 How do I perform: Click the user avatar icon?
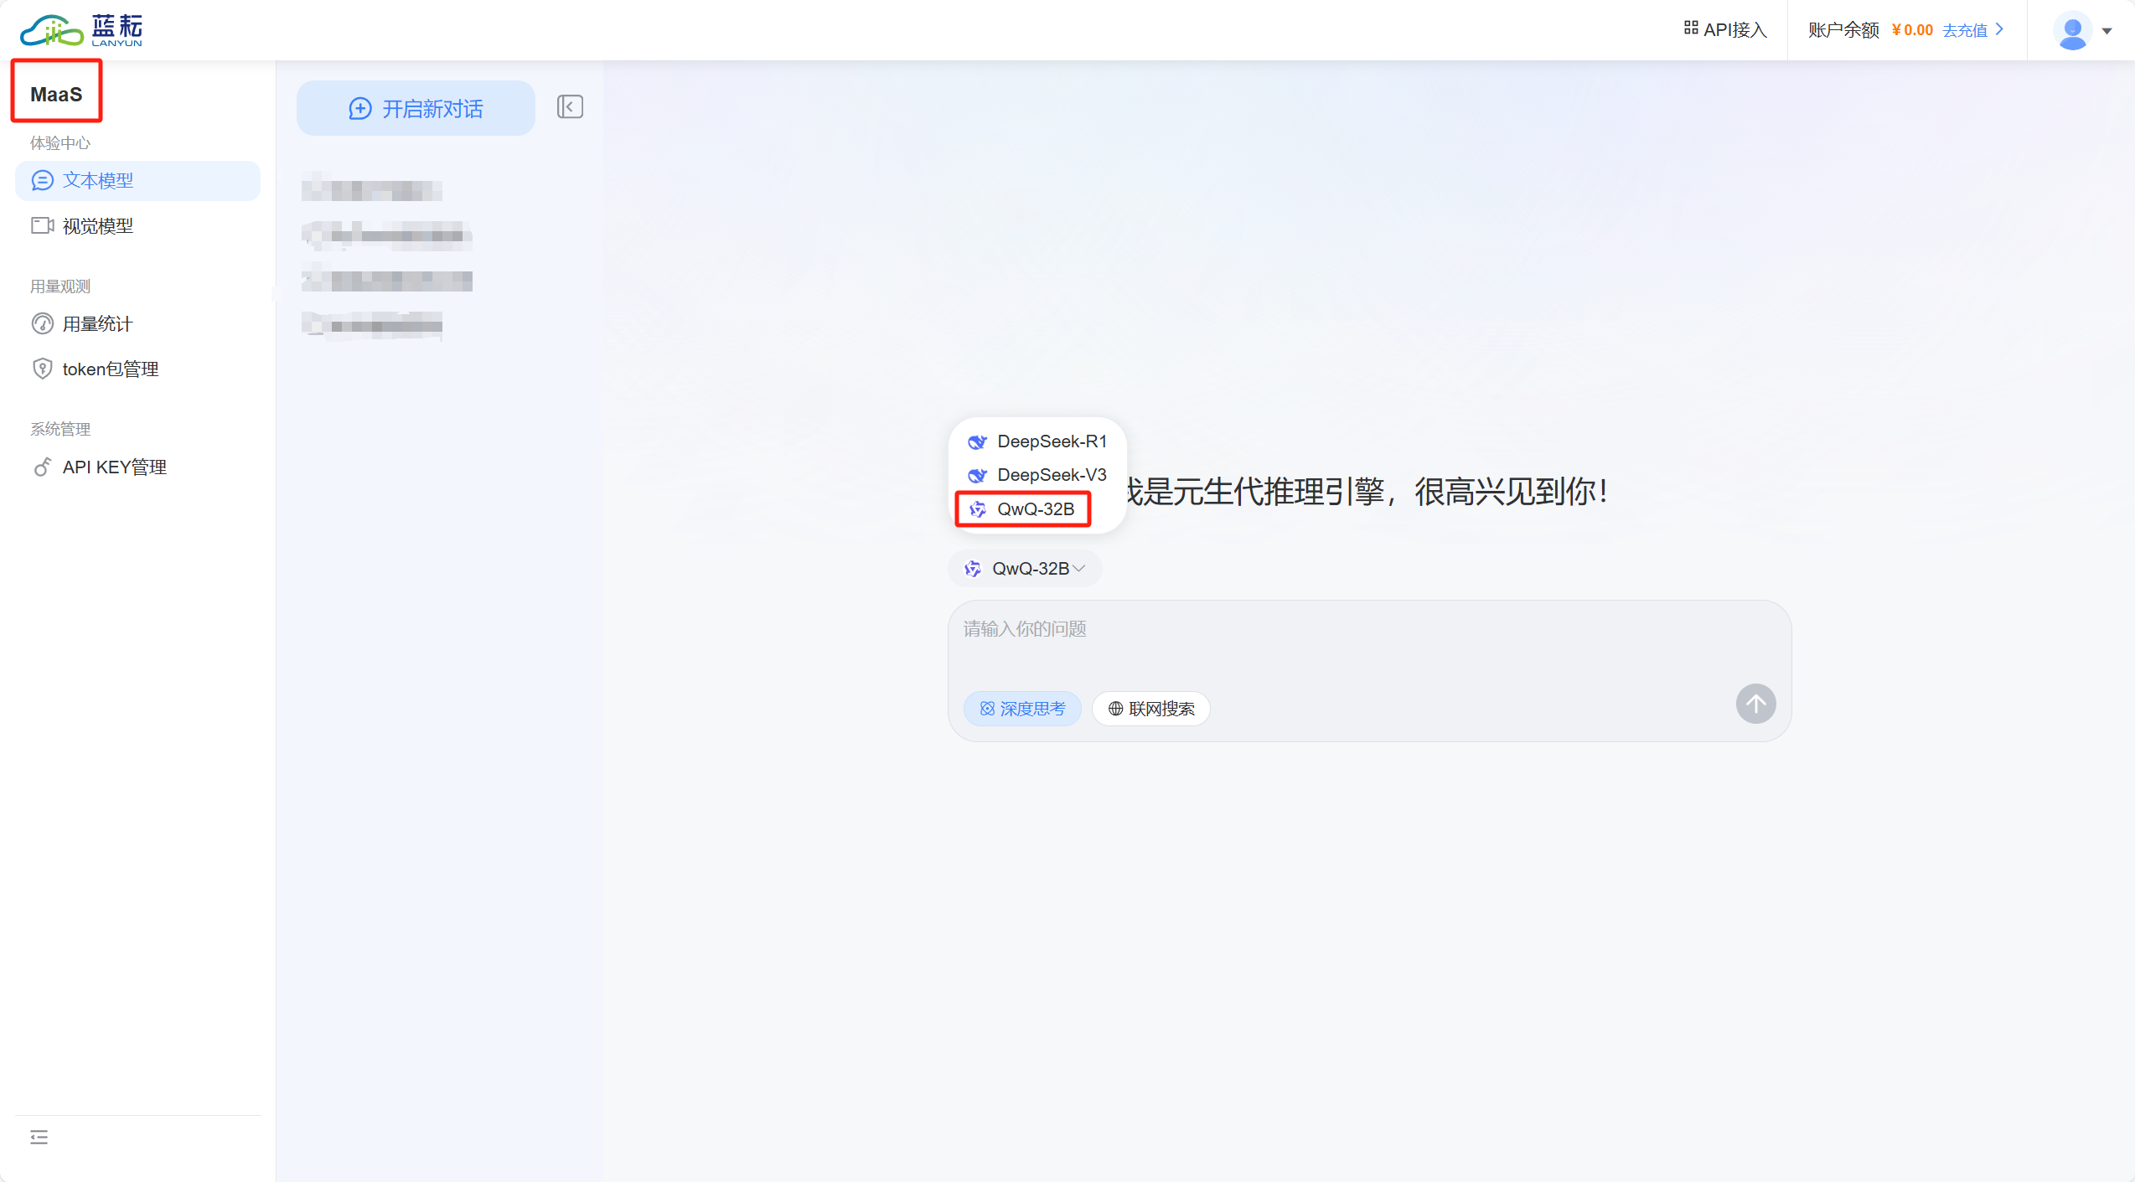pyautogui.click(x=2072, y=31)
